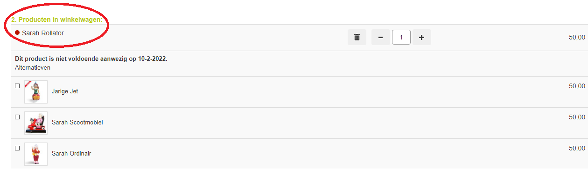Click the red availability dot beside Sarah Rollator
588x169 pixels.
(x=17, y=33)
